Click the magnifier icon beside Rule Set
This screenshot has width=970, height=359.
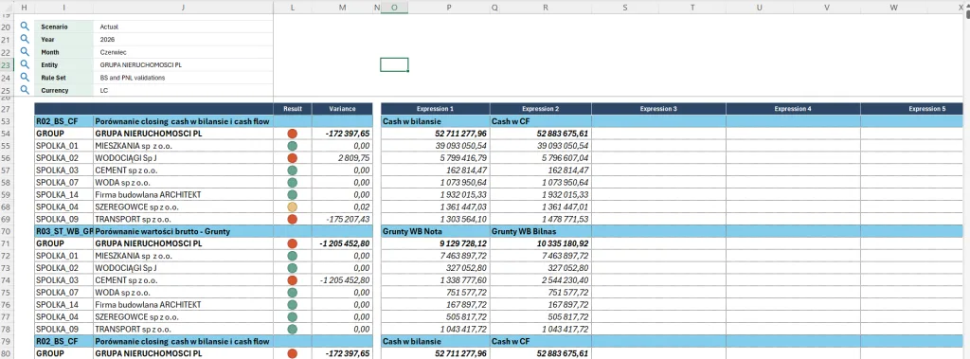click(x=24, y=78)
